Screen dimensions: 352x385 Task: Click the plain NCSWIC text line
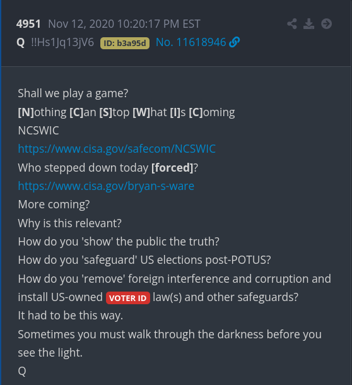coord(38,131)
